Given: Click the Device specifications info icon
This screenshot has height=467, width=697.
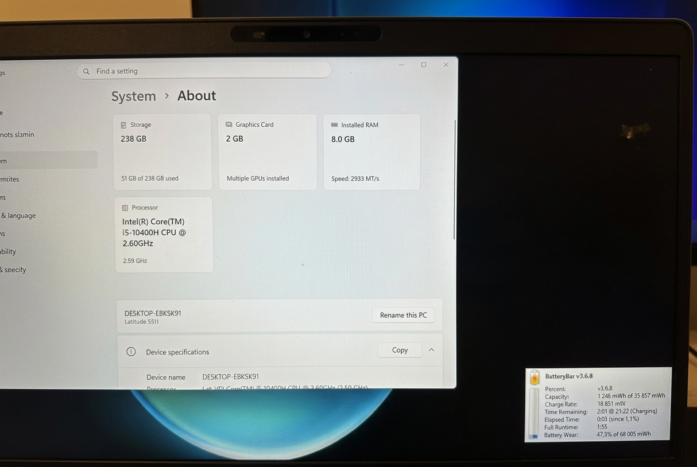Looking at the screenshot, I should point(131,352).
